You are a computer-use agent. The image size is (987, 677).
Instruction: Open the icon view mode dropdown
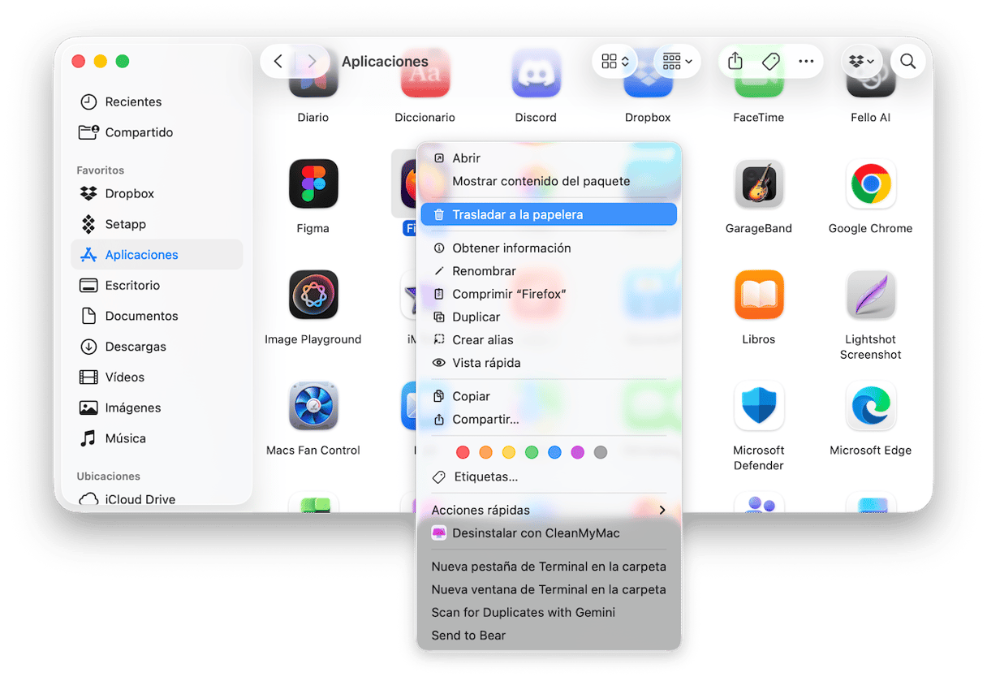click(x=615, y=61)
